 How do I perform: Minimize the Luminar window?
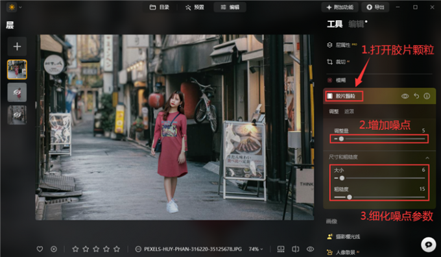pyautogui.click(x=398, y=7)
